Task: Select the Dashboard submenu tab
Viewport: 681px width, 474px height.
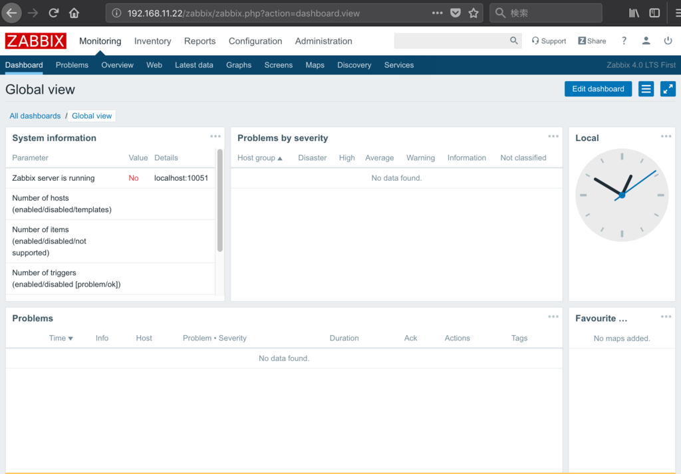Action: tap(24, 65)
